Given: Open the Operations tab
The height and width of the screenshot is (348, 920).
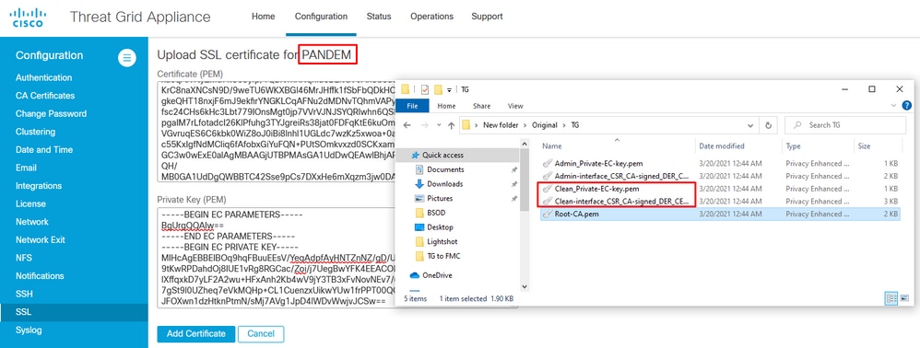Looking at the screenshot, I should tap(431, 17).
